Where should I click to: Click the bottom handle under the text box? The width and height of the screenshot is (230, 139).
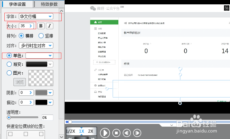point(180,103)
